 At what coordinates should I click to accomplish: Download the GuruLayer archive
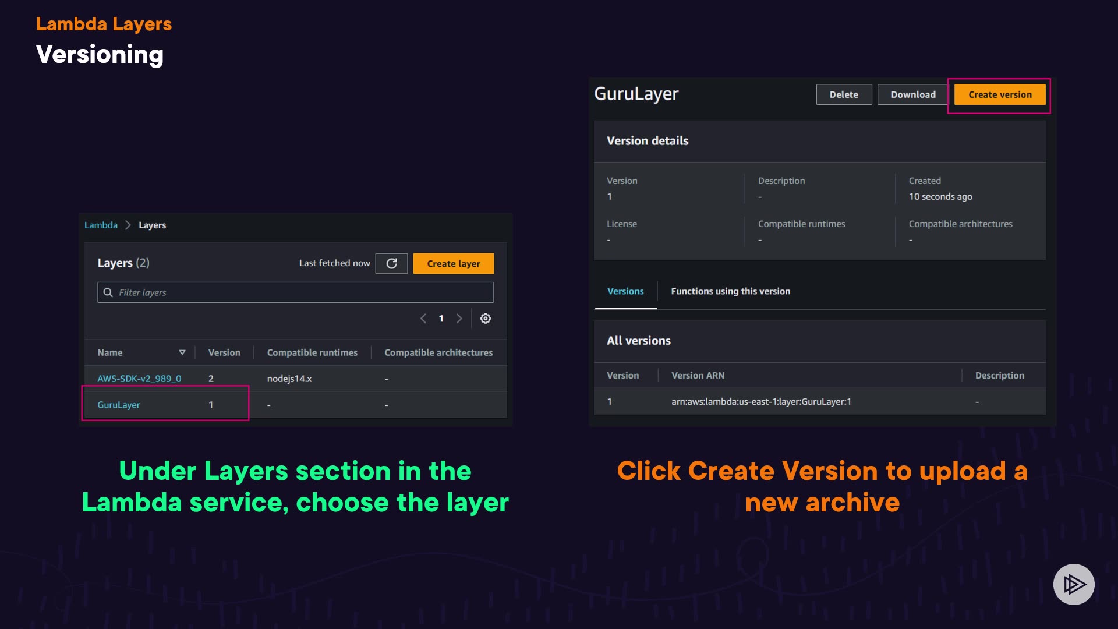pyautogui.click(x=913, y=94)
